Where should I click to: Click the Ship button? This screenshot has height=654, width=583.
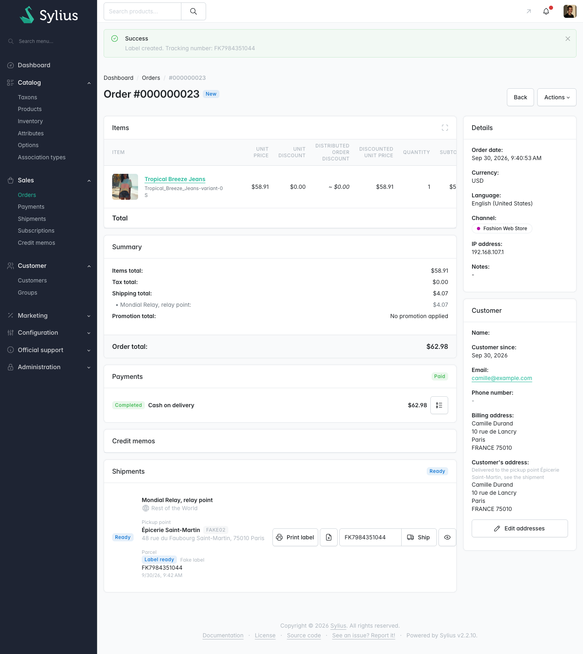419,537
